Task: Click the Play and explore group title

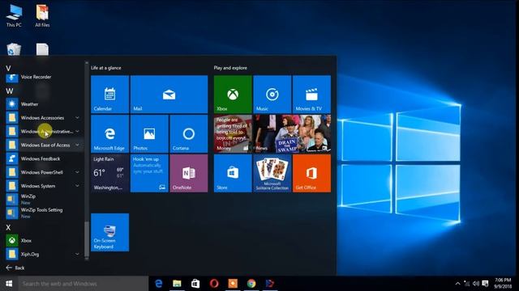Action: point(230,68)
